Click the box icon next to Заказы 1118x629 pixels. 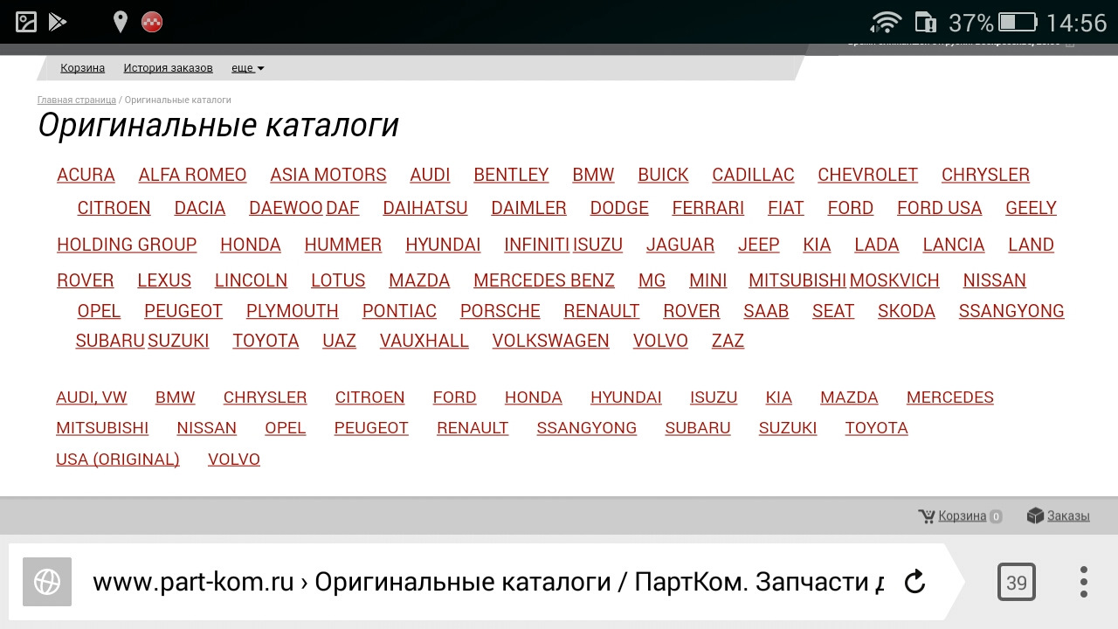click(1035, 515)
